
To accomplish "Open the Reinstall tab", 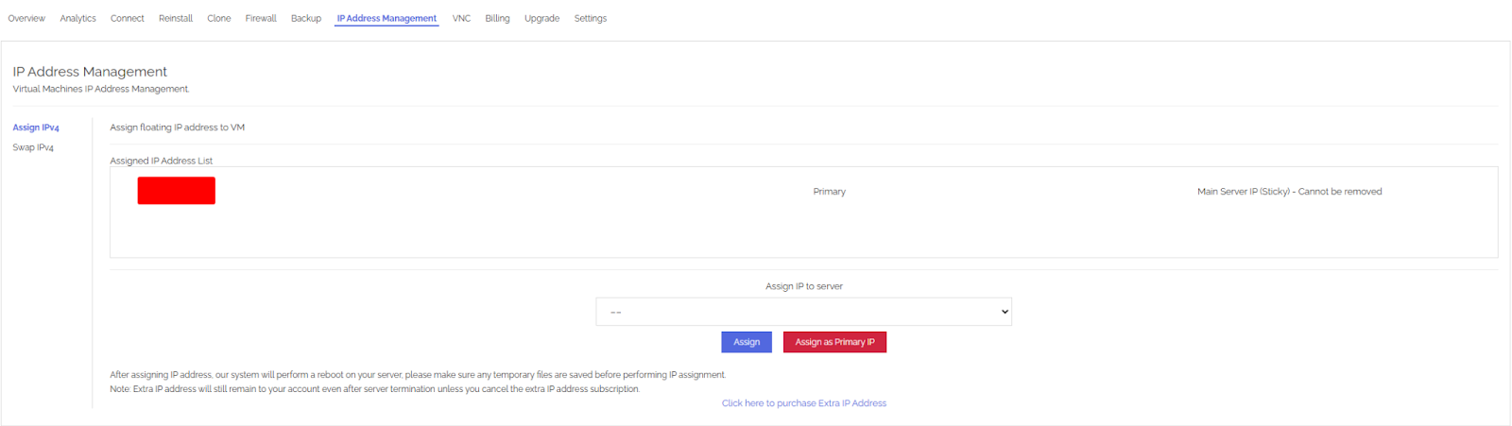I will click(x=175, y=18).
